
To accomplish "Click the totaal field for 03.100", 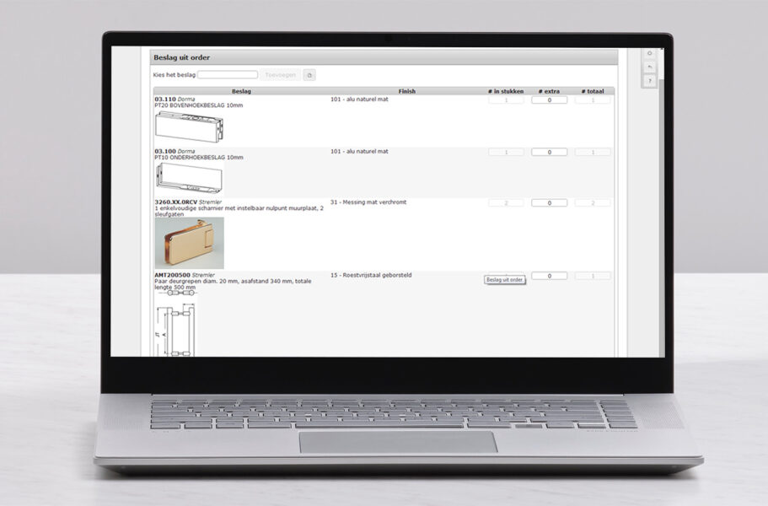I will (593, 153).
